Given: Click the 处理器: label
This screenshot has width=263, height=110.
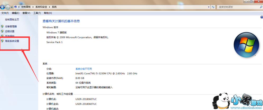Looking at the screenshot, I should pyautogui.click(x=50, y=74).
